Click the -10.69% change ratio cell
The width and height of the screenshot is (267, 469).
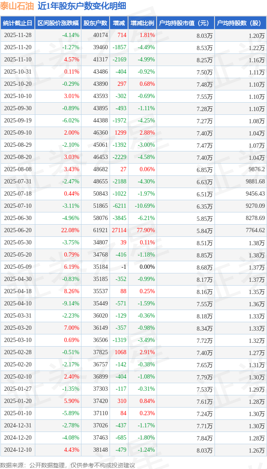point(144,206)
